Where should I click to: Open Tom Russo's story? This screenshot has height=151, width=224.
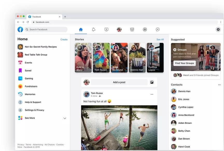click(101, 58)
